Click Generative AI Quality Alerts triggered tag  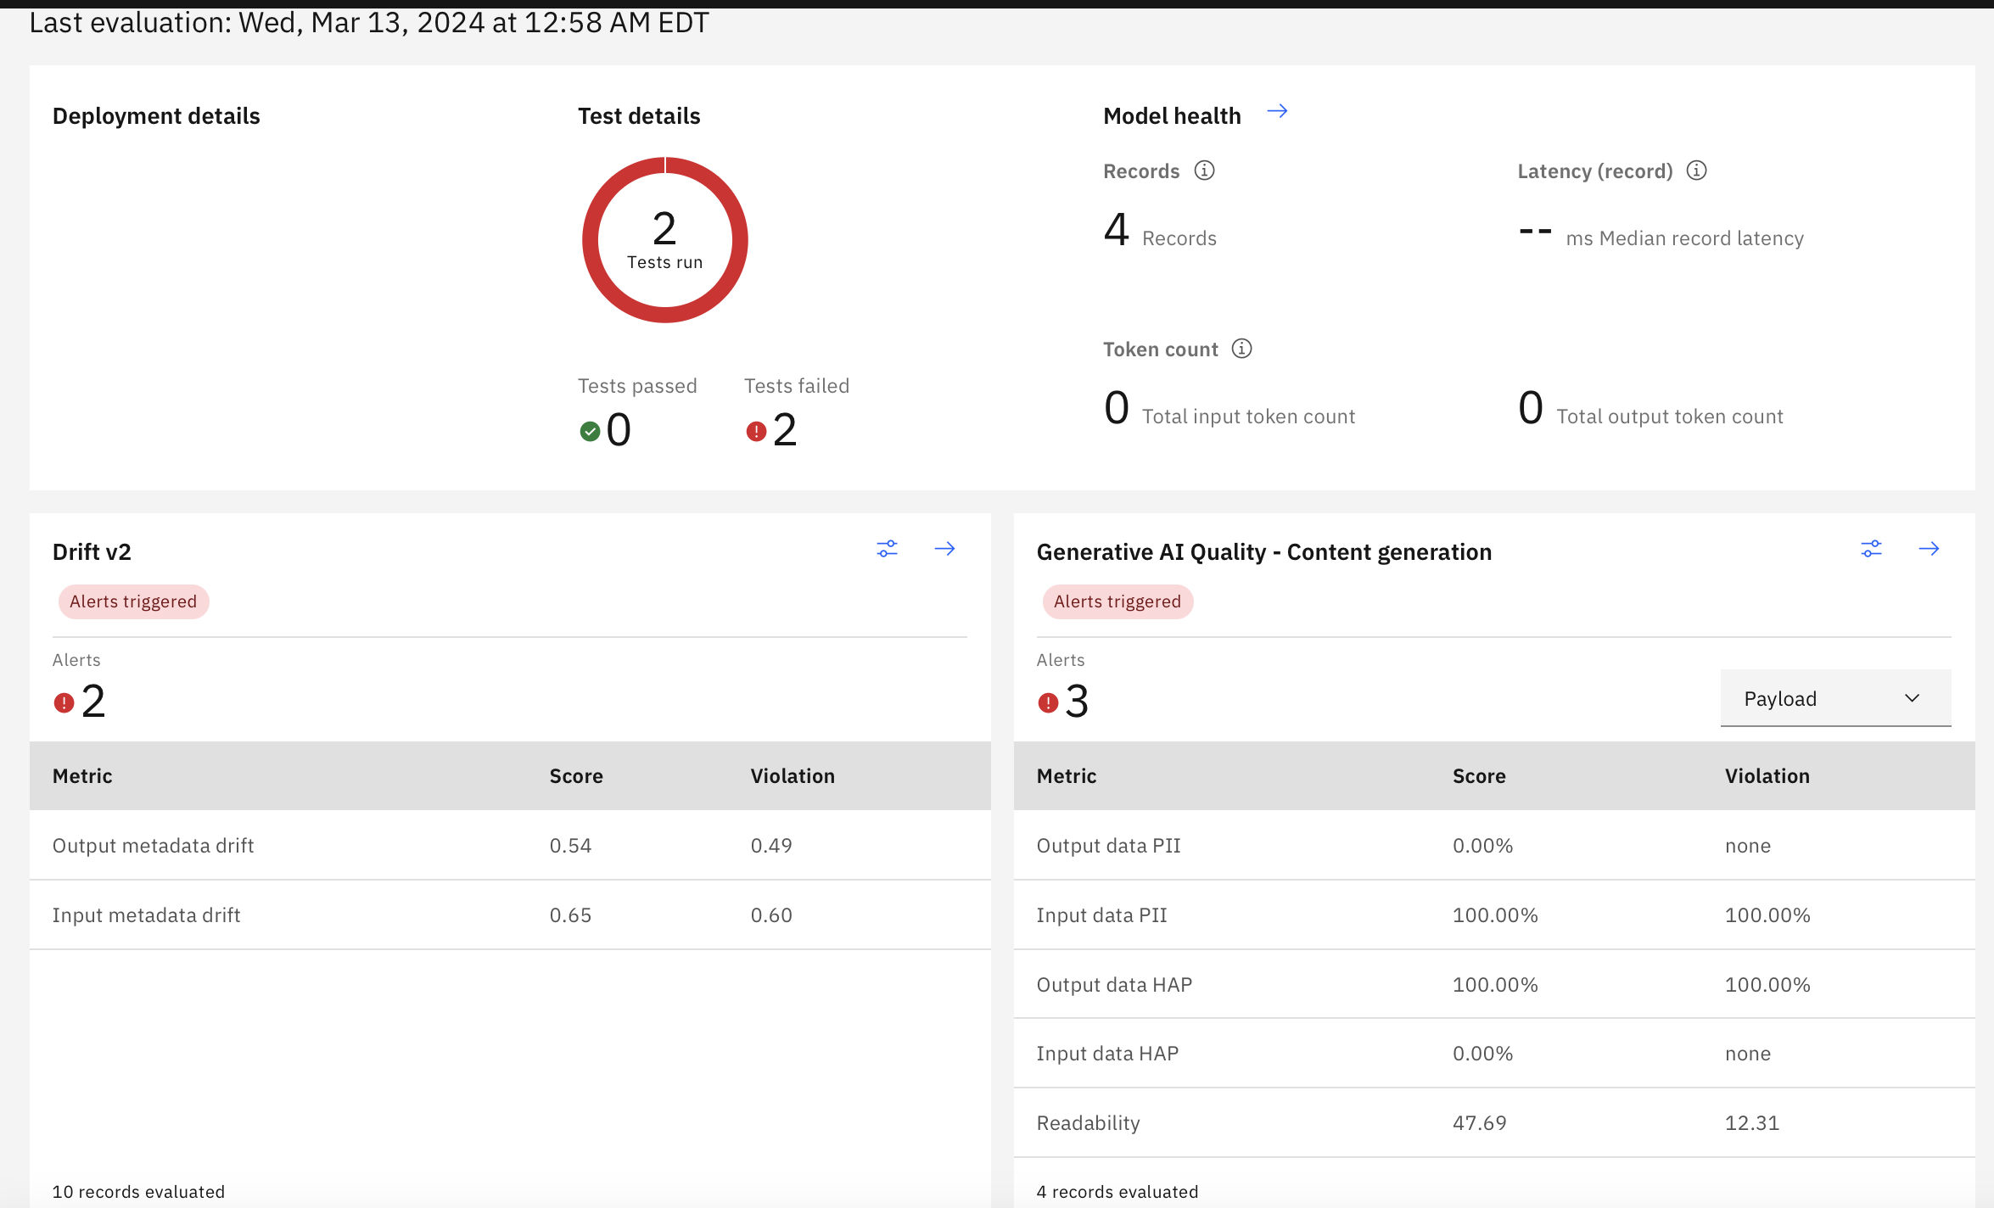point(1117,601)
